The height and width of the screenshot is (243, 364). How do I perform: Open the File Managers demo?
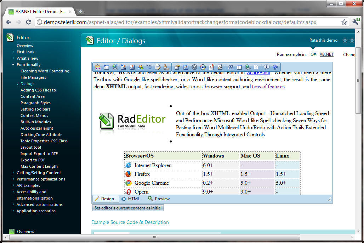click(x=33, y=77)
